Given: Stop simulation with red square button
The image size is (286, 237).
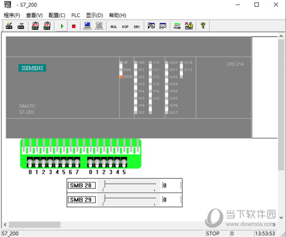Looking at the screenshot, I should (x=74, y=26).
